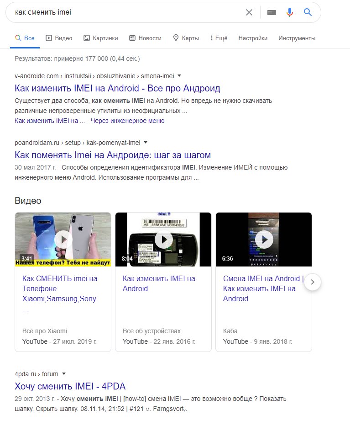Switch to the Видео tab
The width and height of the screenshot is (350, 421).
(x=59, y=38)
